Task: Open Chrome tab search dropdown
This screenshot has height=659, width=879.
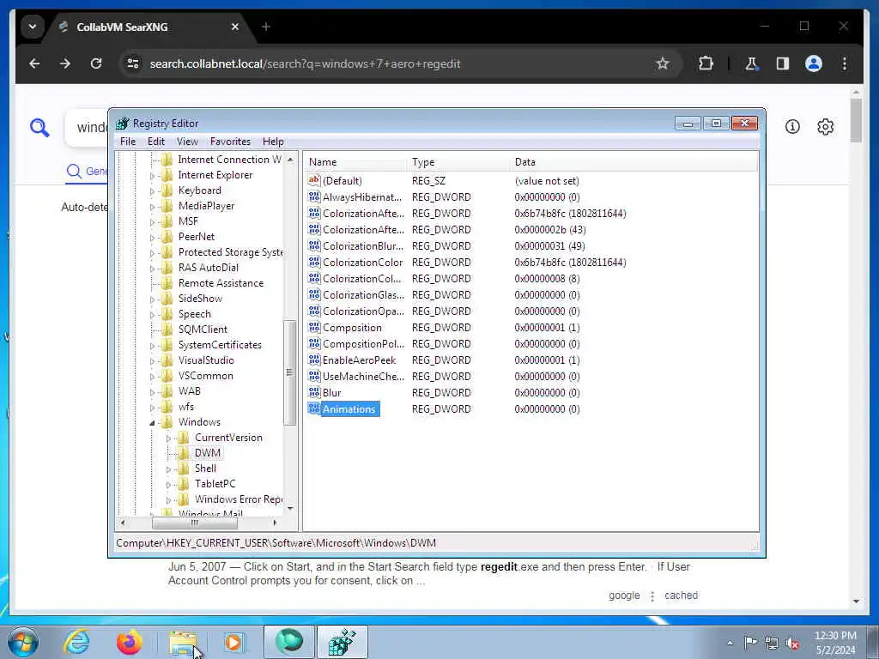Action: pyautogui.click(x=33, y=27)
